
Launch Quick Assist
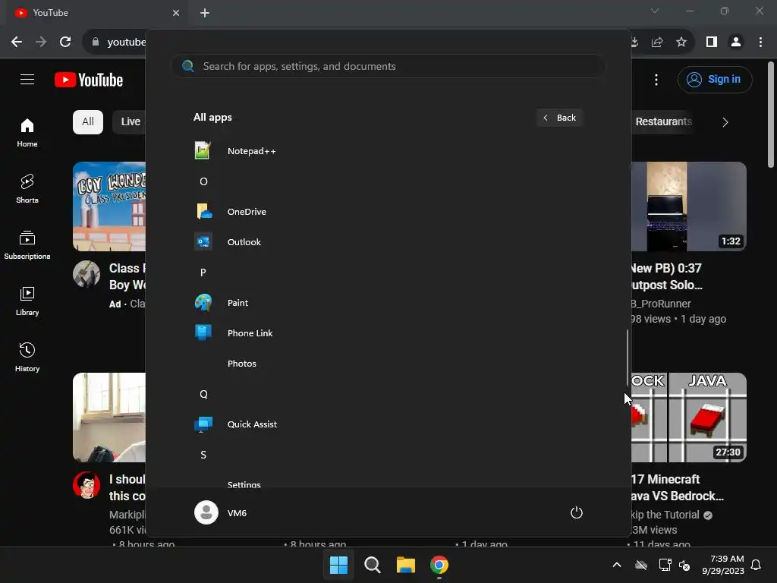tap(252, 424)
